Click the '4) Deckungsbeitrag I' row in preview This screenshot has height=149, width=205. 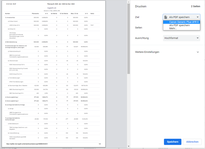[12, 97]
